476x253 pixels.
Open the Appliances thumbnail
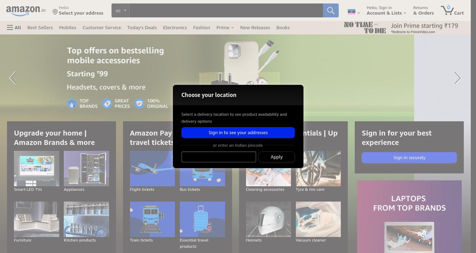click(x=86, y=169)
